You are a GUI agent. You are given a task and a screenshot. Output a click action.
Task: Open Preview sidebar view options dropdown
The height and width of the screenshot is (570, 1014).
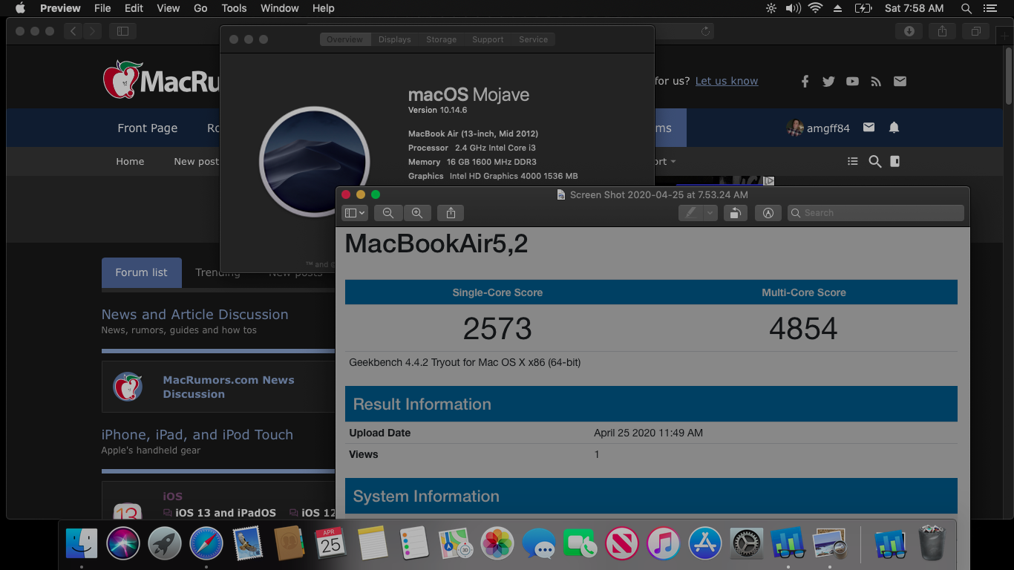tap(355, 213)
